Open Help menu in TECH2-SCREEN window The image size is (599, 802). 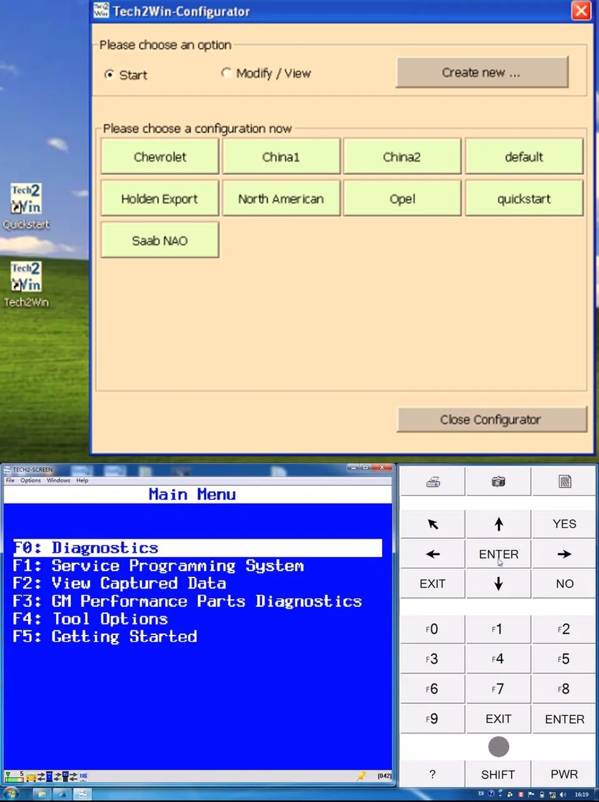[x=82, y=480]
